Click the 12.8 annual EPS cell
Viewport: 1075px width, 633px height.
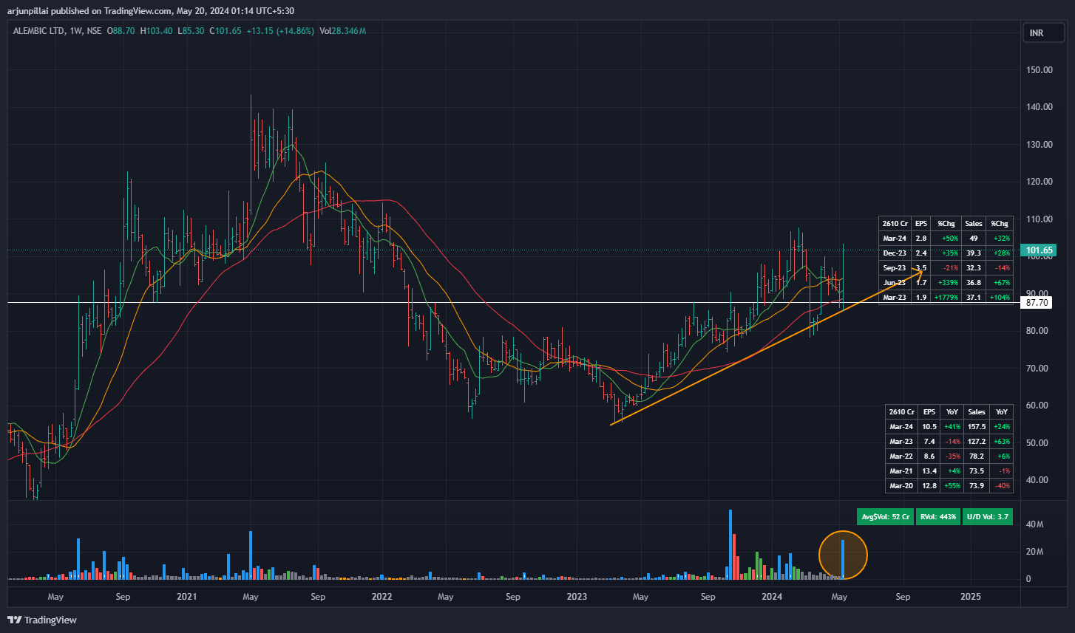tap(929, 485)
